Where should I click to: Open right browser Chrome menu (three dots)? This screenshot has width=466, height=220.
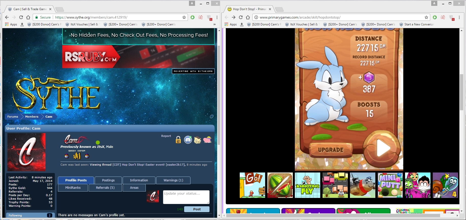point(459,17)
